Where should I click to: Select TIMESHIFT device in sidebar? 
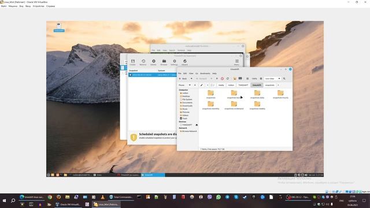187,125
